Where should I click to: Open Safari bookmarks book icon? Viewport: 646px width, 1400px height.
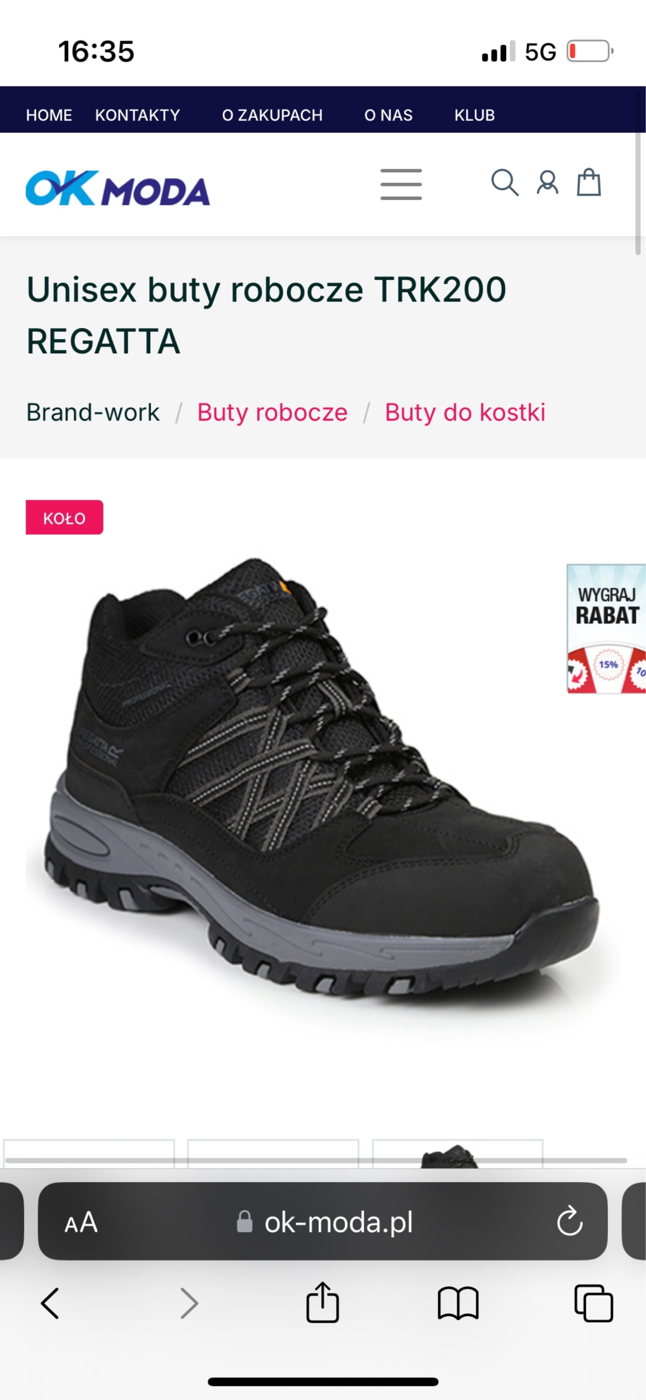coord(458,1303)
